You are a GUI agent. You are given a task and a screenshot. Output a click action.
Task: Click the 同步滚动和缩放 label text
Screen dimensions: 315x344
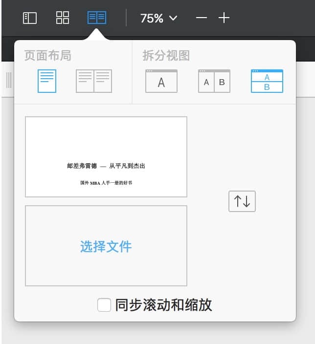(x=163, y=305)
